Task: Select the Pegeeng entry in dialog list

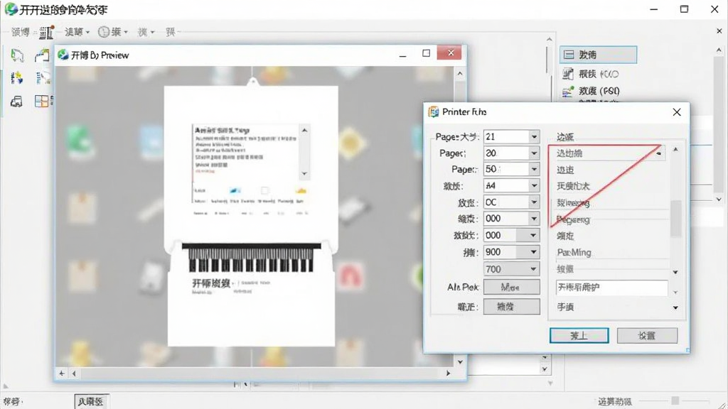Action: tap(573, 219)
